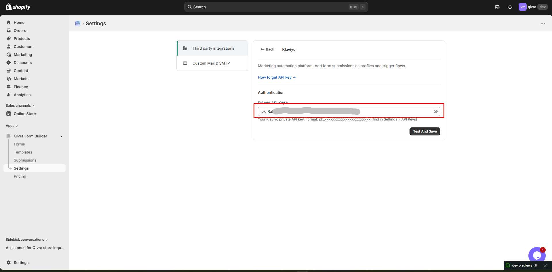This screenshot has height=272, width=552.
Task: Open the Third party integrations tab
Action: (212, 48)
